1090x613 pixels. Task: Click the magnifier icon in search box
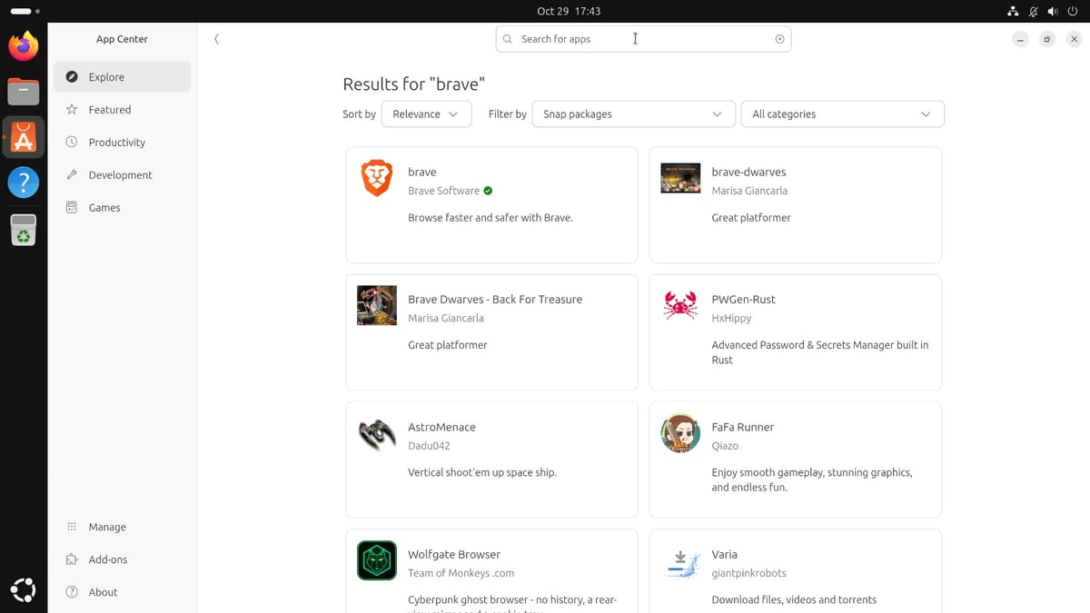508,39
